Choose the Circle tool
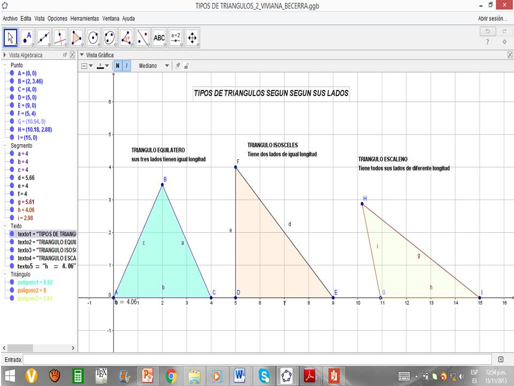514x386 pixels. point(93,38)
